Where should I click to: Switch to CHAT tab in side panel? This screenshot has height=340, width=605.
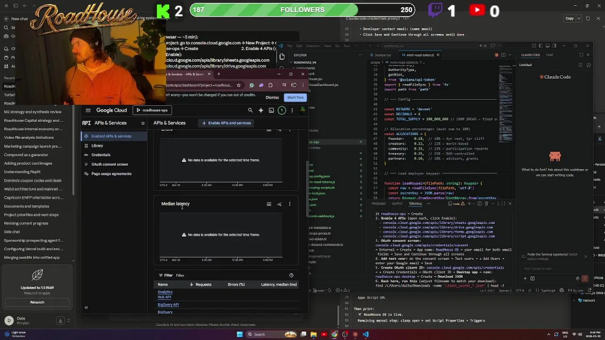[550, 55]
